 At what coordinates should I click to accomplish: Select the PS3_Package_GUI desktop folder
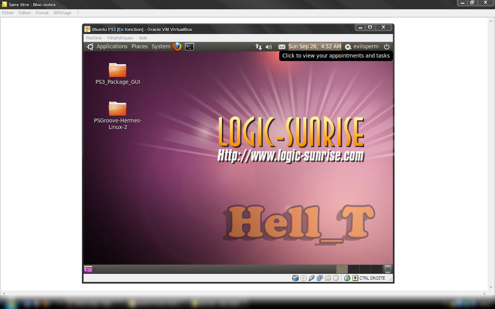118,73
